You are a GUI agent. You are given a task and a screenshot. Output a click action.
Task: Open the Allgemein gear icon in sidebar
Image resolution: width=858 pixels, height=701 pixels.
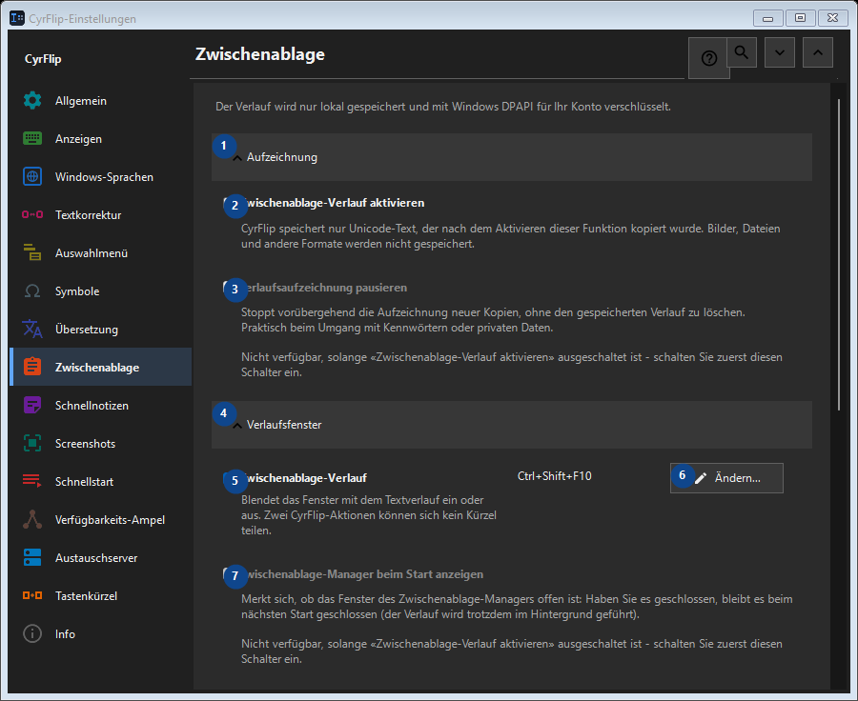pyautogui.click(x=32, y=101)
